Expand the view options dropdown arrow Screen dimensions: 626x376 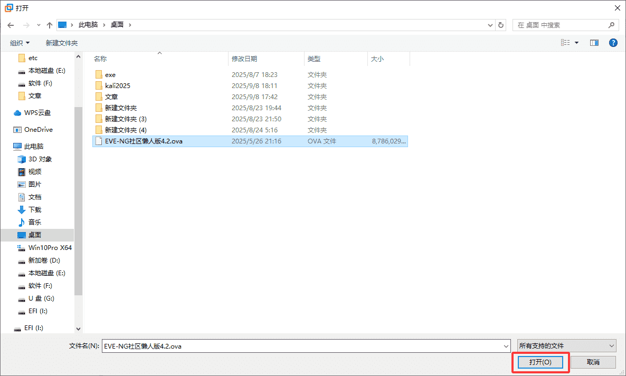coord(576,43)
